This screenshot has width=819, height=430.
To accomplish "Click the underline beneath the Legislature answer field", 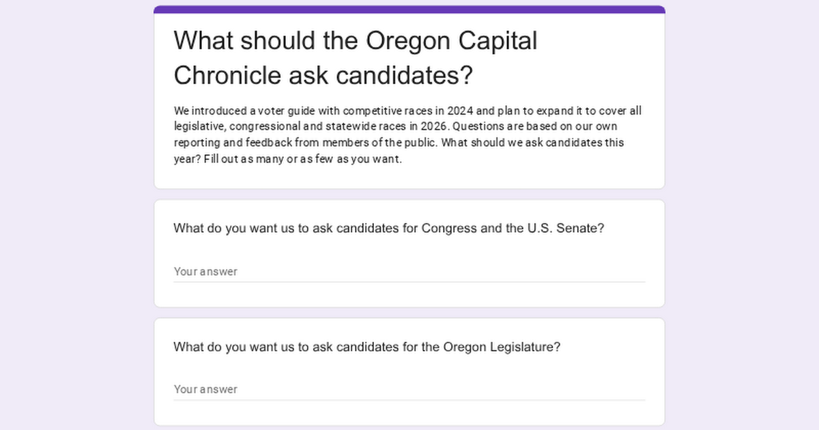I will [409, 400].
